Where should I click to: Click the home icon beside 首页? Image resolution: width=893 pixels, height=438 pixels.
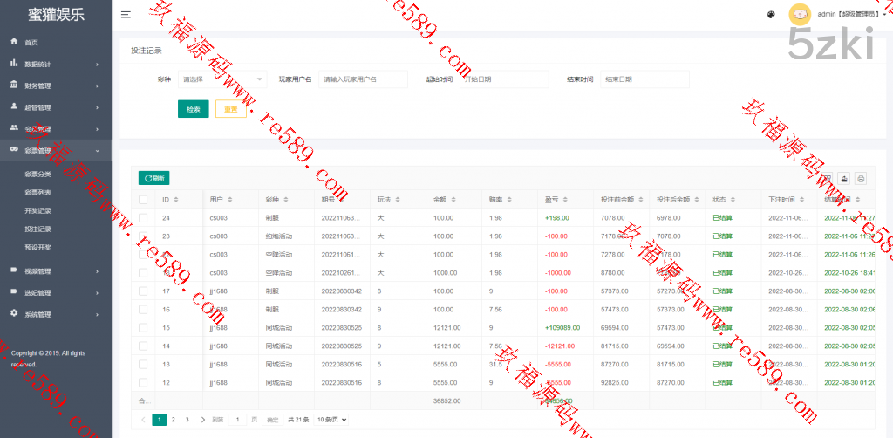click(14, 42)
